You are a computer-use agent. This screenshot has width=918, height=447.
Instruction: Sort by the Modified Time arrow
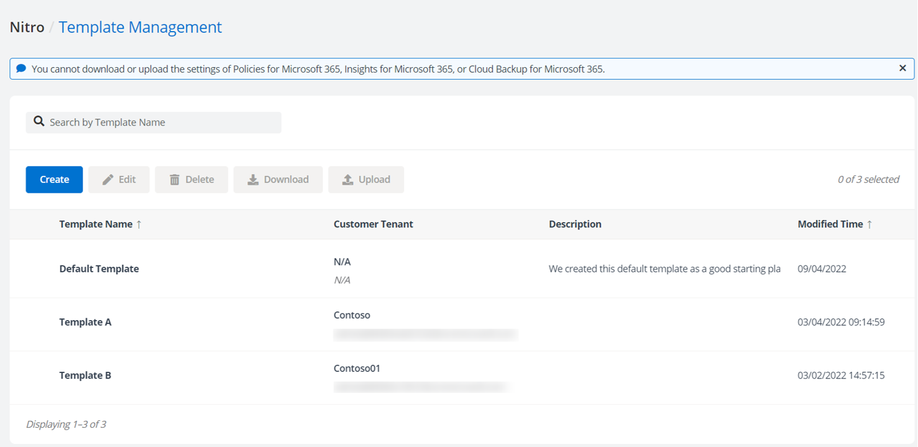tap(871, 224)
